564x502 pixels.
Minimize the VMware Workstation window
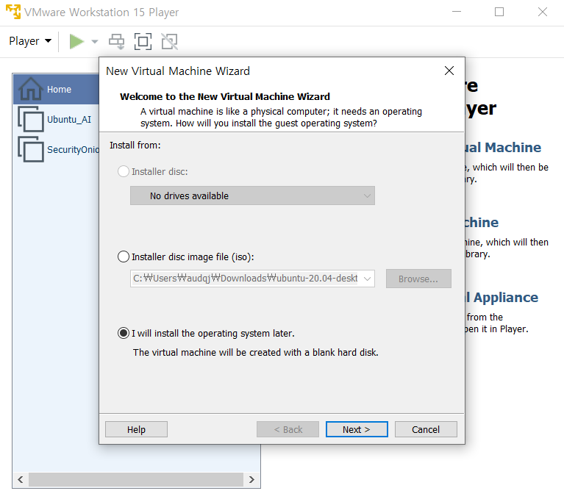click(457, 12)
